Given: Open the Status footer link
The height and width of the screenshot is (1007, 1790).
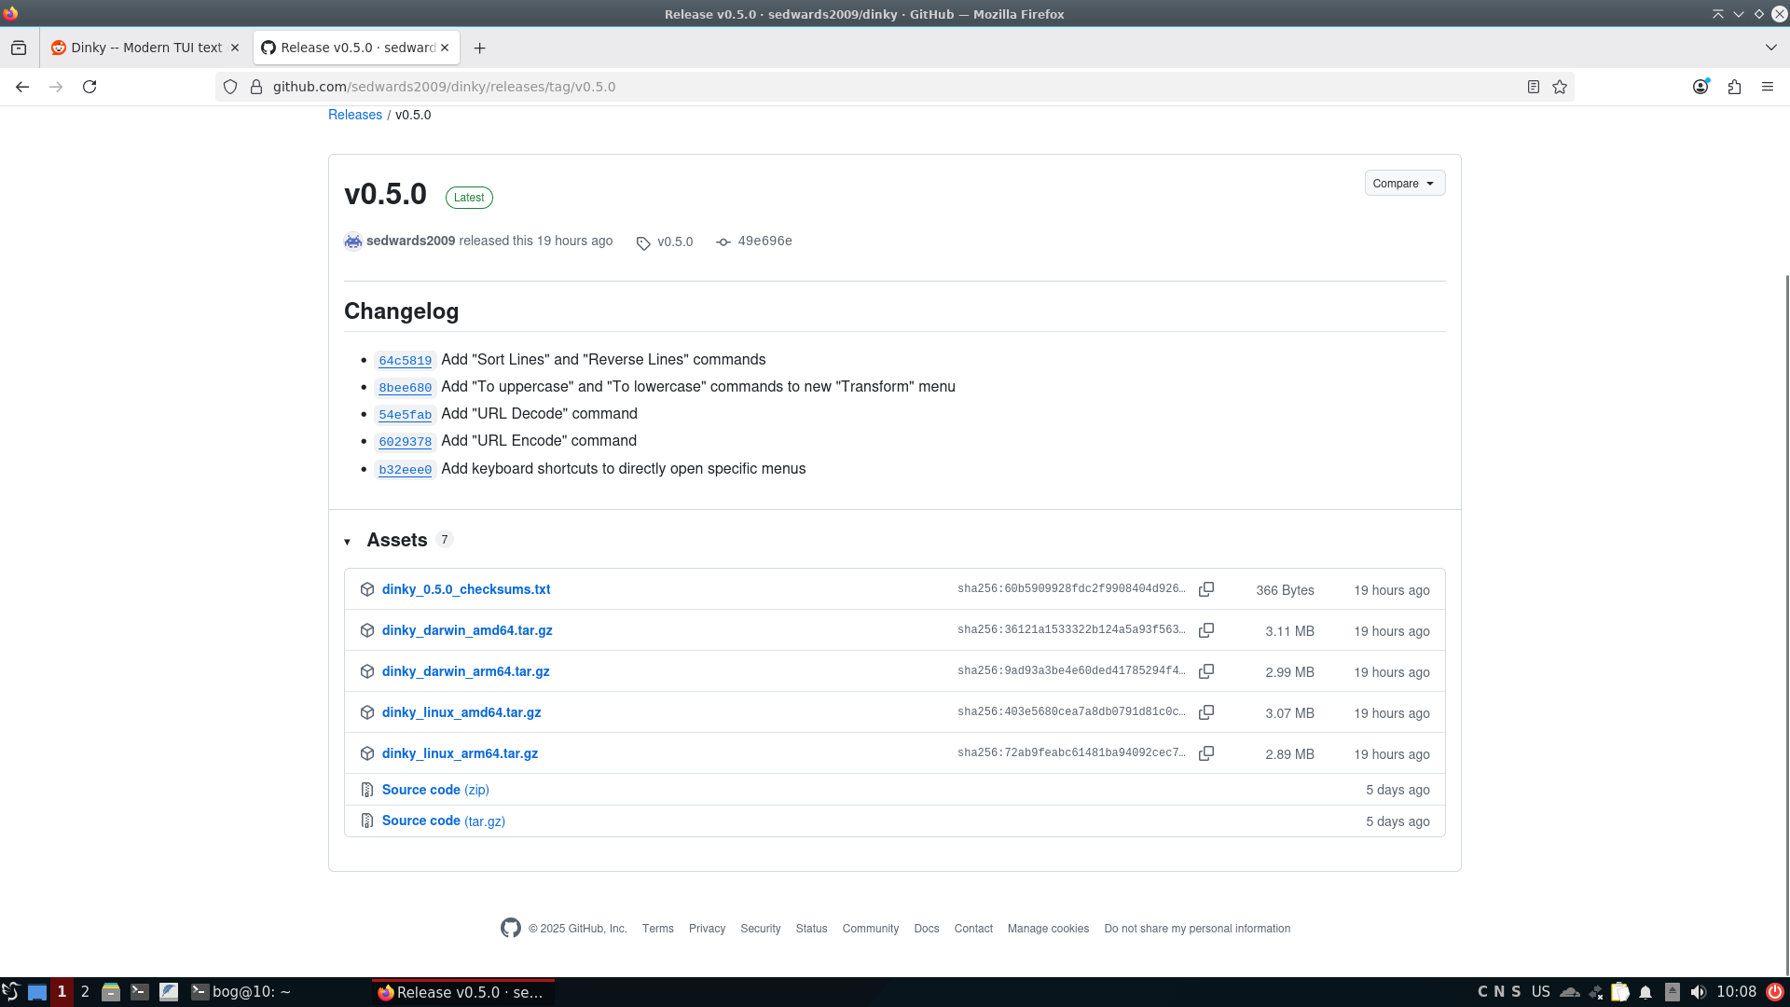Looking at the screenshot, I should (812, 929).
